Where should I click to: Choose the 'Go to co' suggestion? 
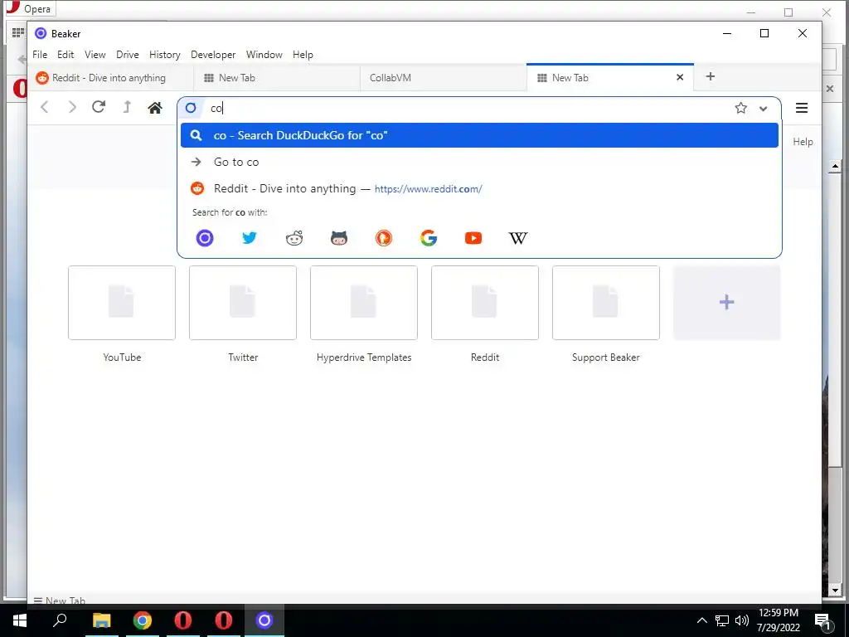click(479, 162)
